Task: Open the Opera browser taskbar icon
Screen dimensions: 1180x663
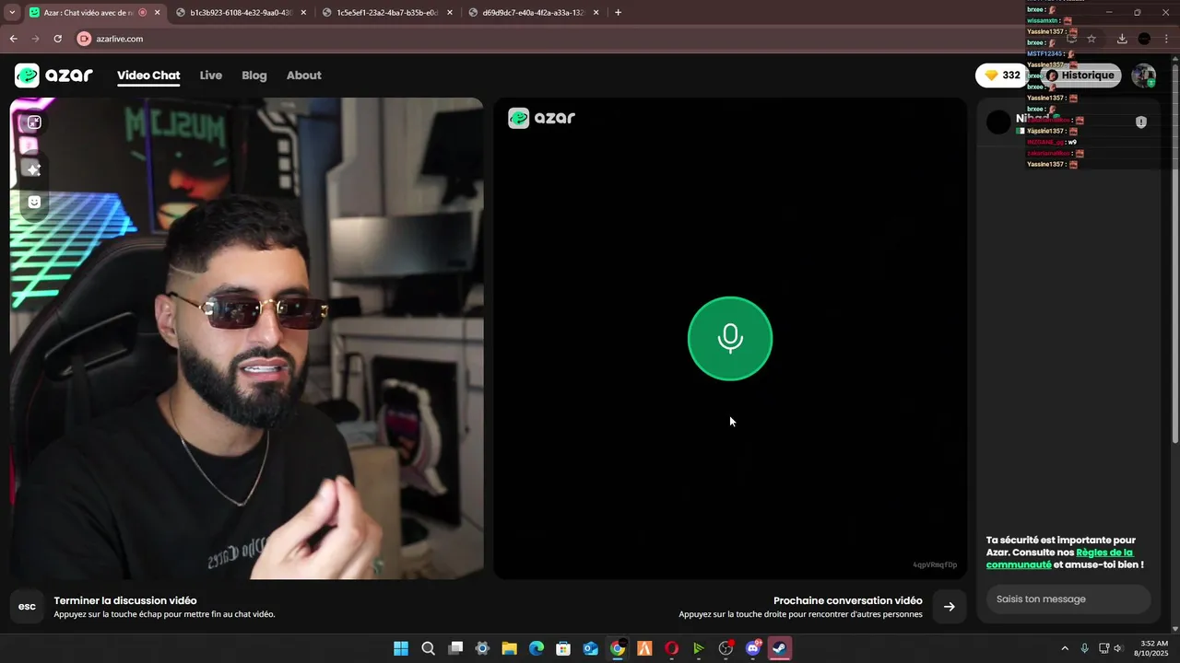Action: (671, 648)
